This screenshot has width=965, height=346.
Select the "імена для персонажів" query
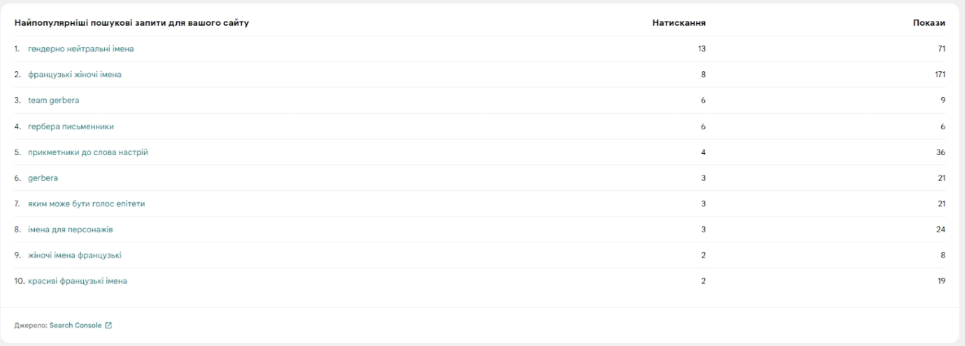point(71,229)
